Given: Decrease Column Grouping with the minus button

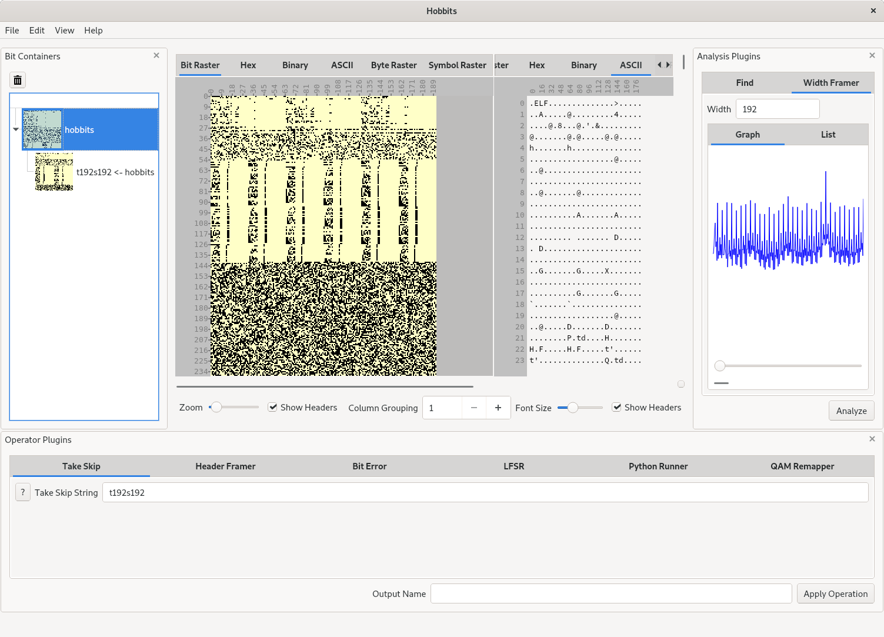Looking at the screenshot, I should pyautogui.click(x=474, y=408).
